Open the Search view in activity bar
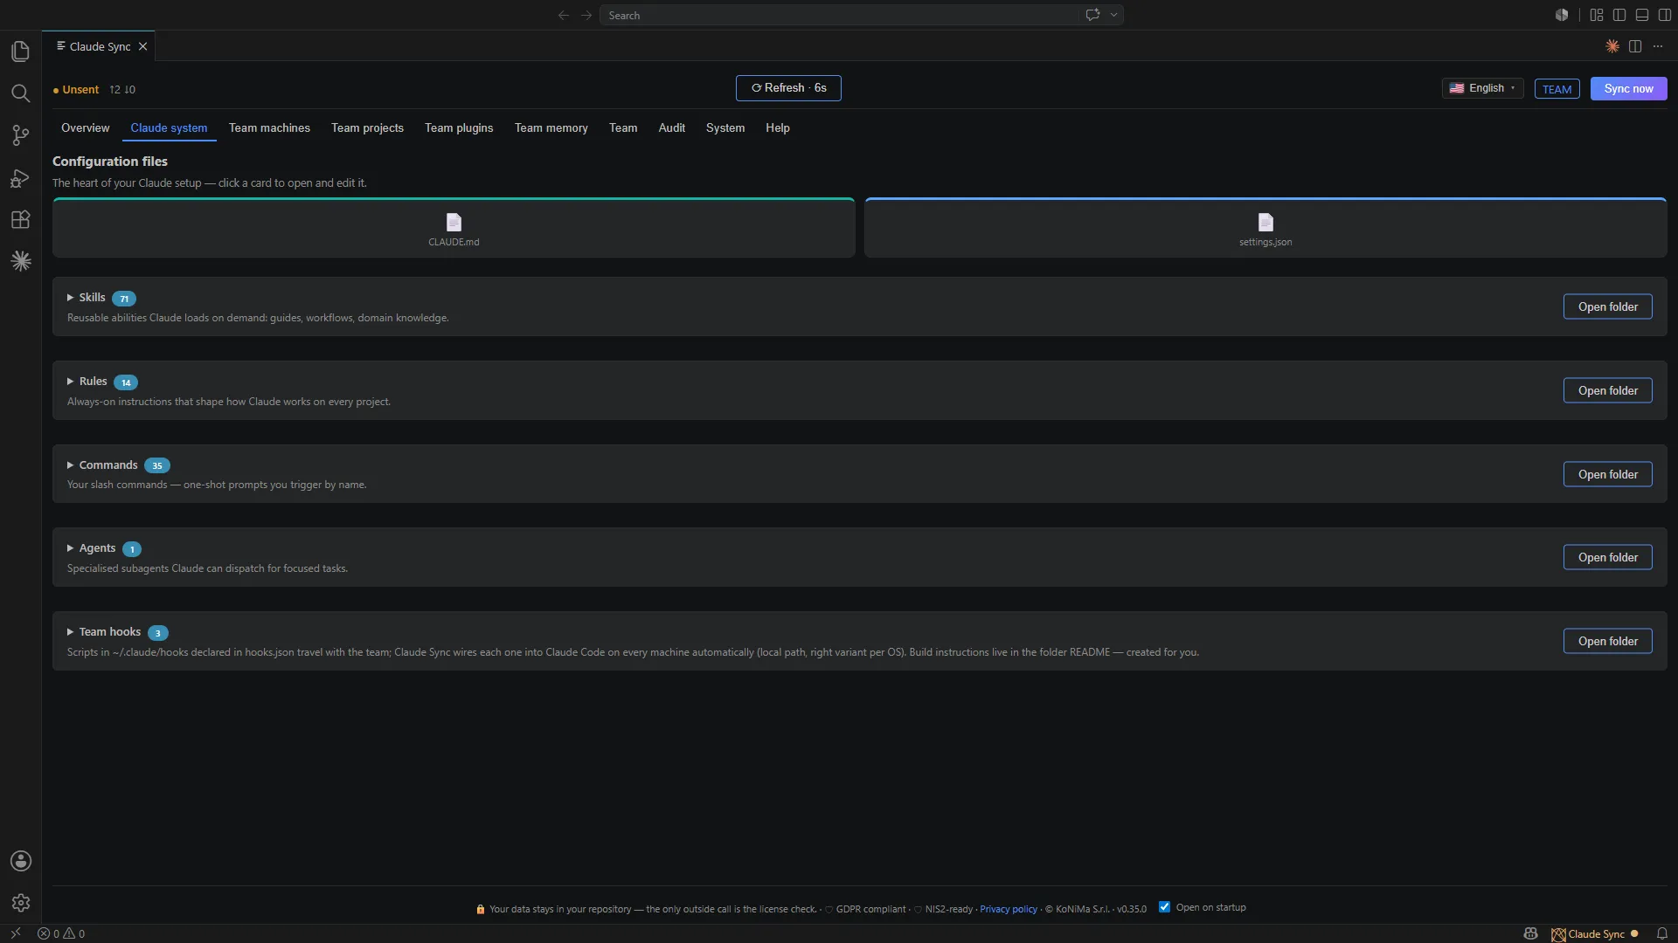The width and height of the screenshot is (1678, 943). [x=20, y=93]
